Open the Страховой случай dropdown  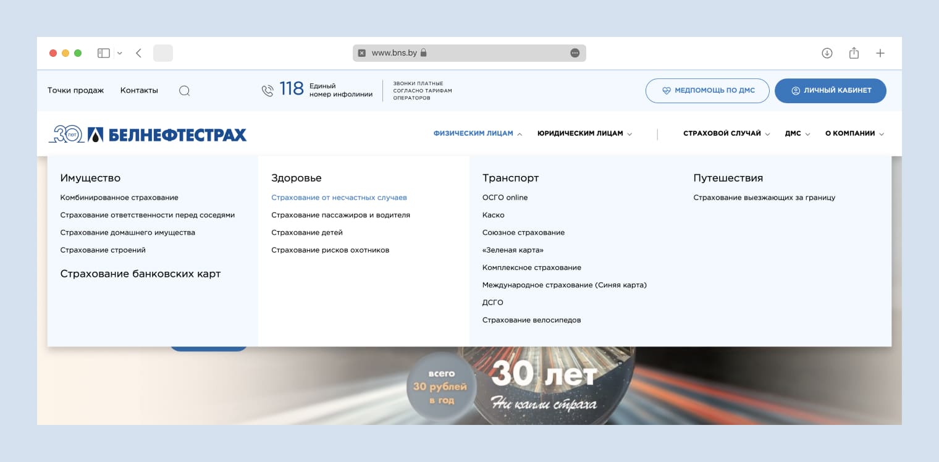[x=726, y=133]
